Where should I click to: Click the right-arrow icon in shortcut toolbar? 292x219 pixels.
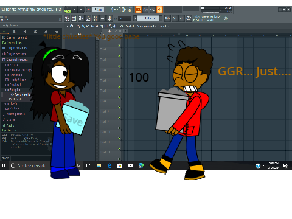click(x=102, y=18)
